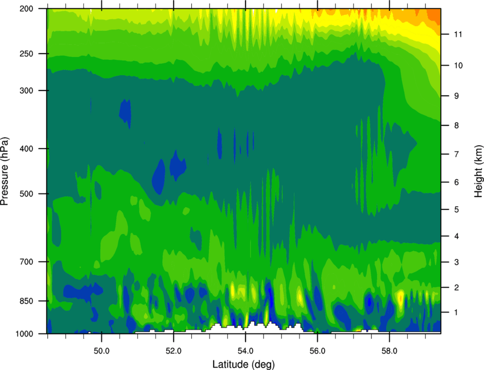Click the 58.0 latitude tick label

(x=389, y=351)
